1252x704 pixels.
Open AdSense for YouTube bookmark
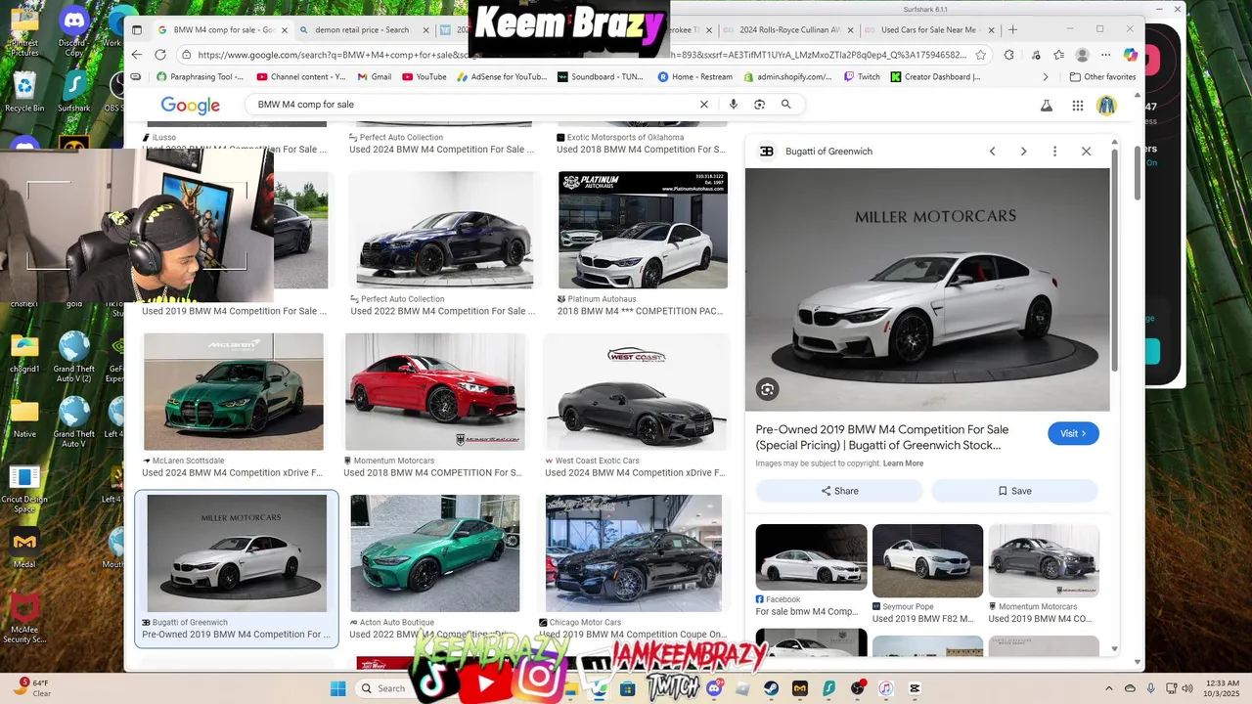tap(502, 76)
